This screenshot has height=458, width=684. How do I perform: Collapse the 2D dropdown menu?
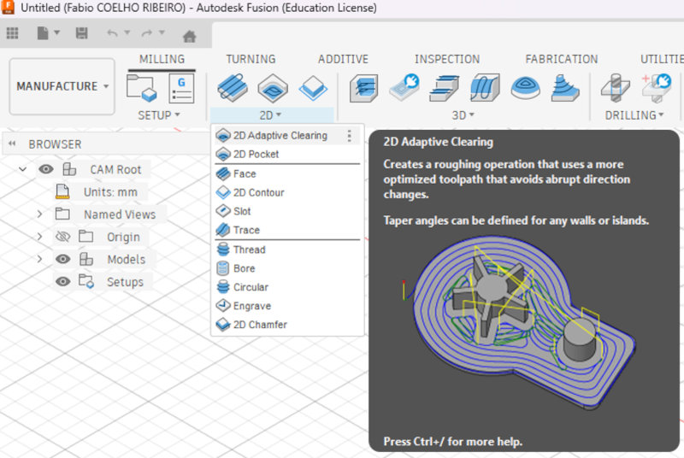(270, 115)
